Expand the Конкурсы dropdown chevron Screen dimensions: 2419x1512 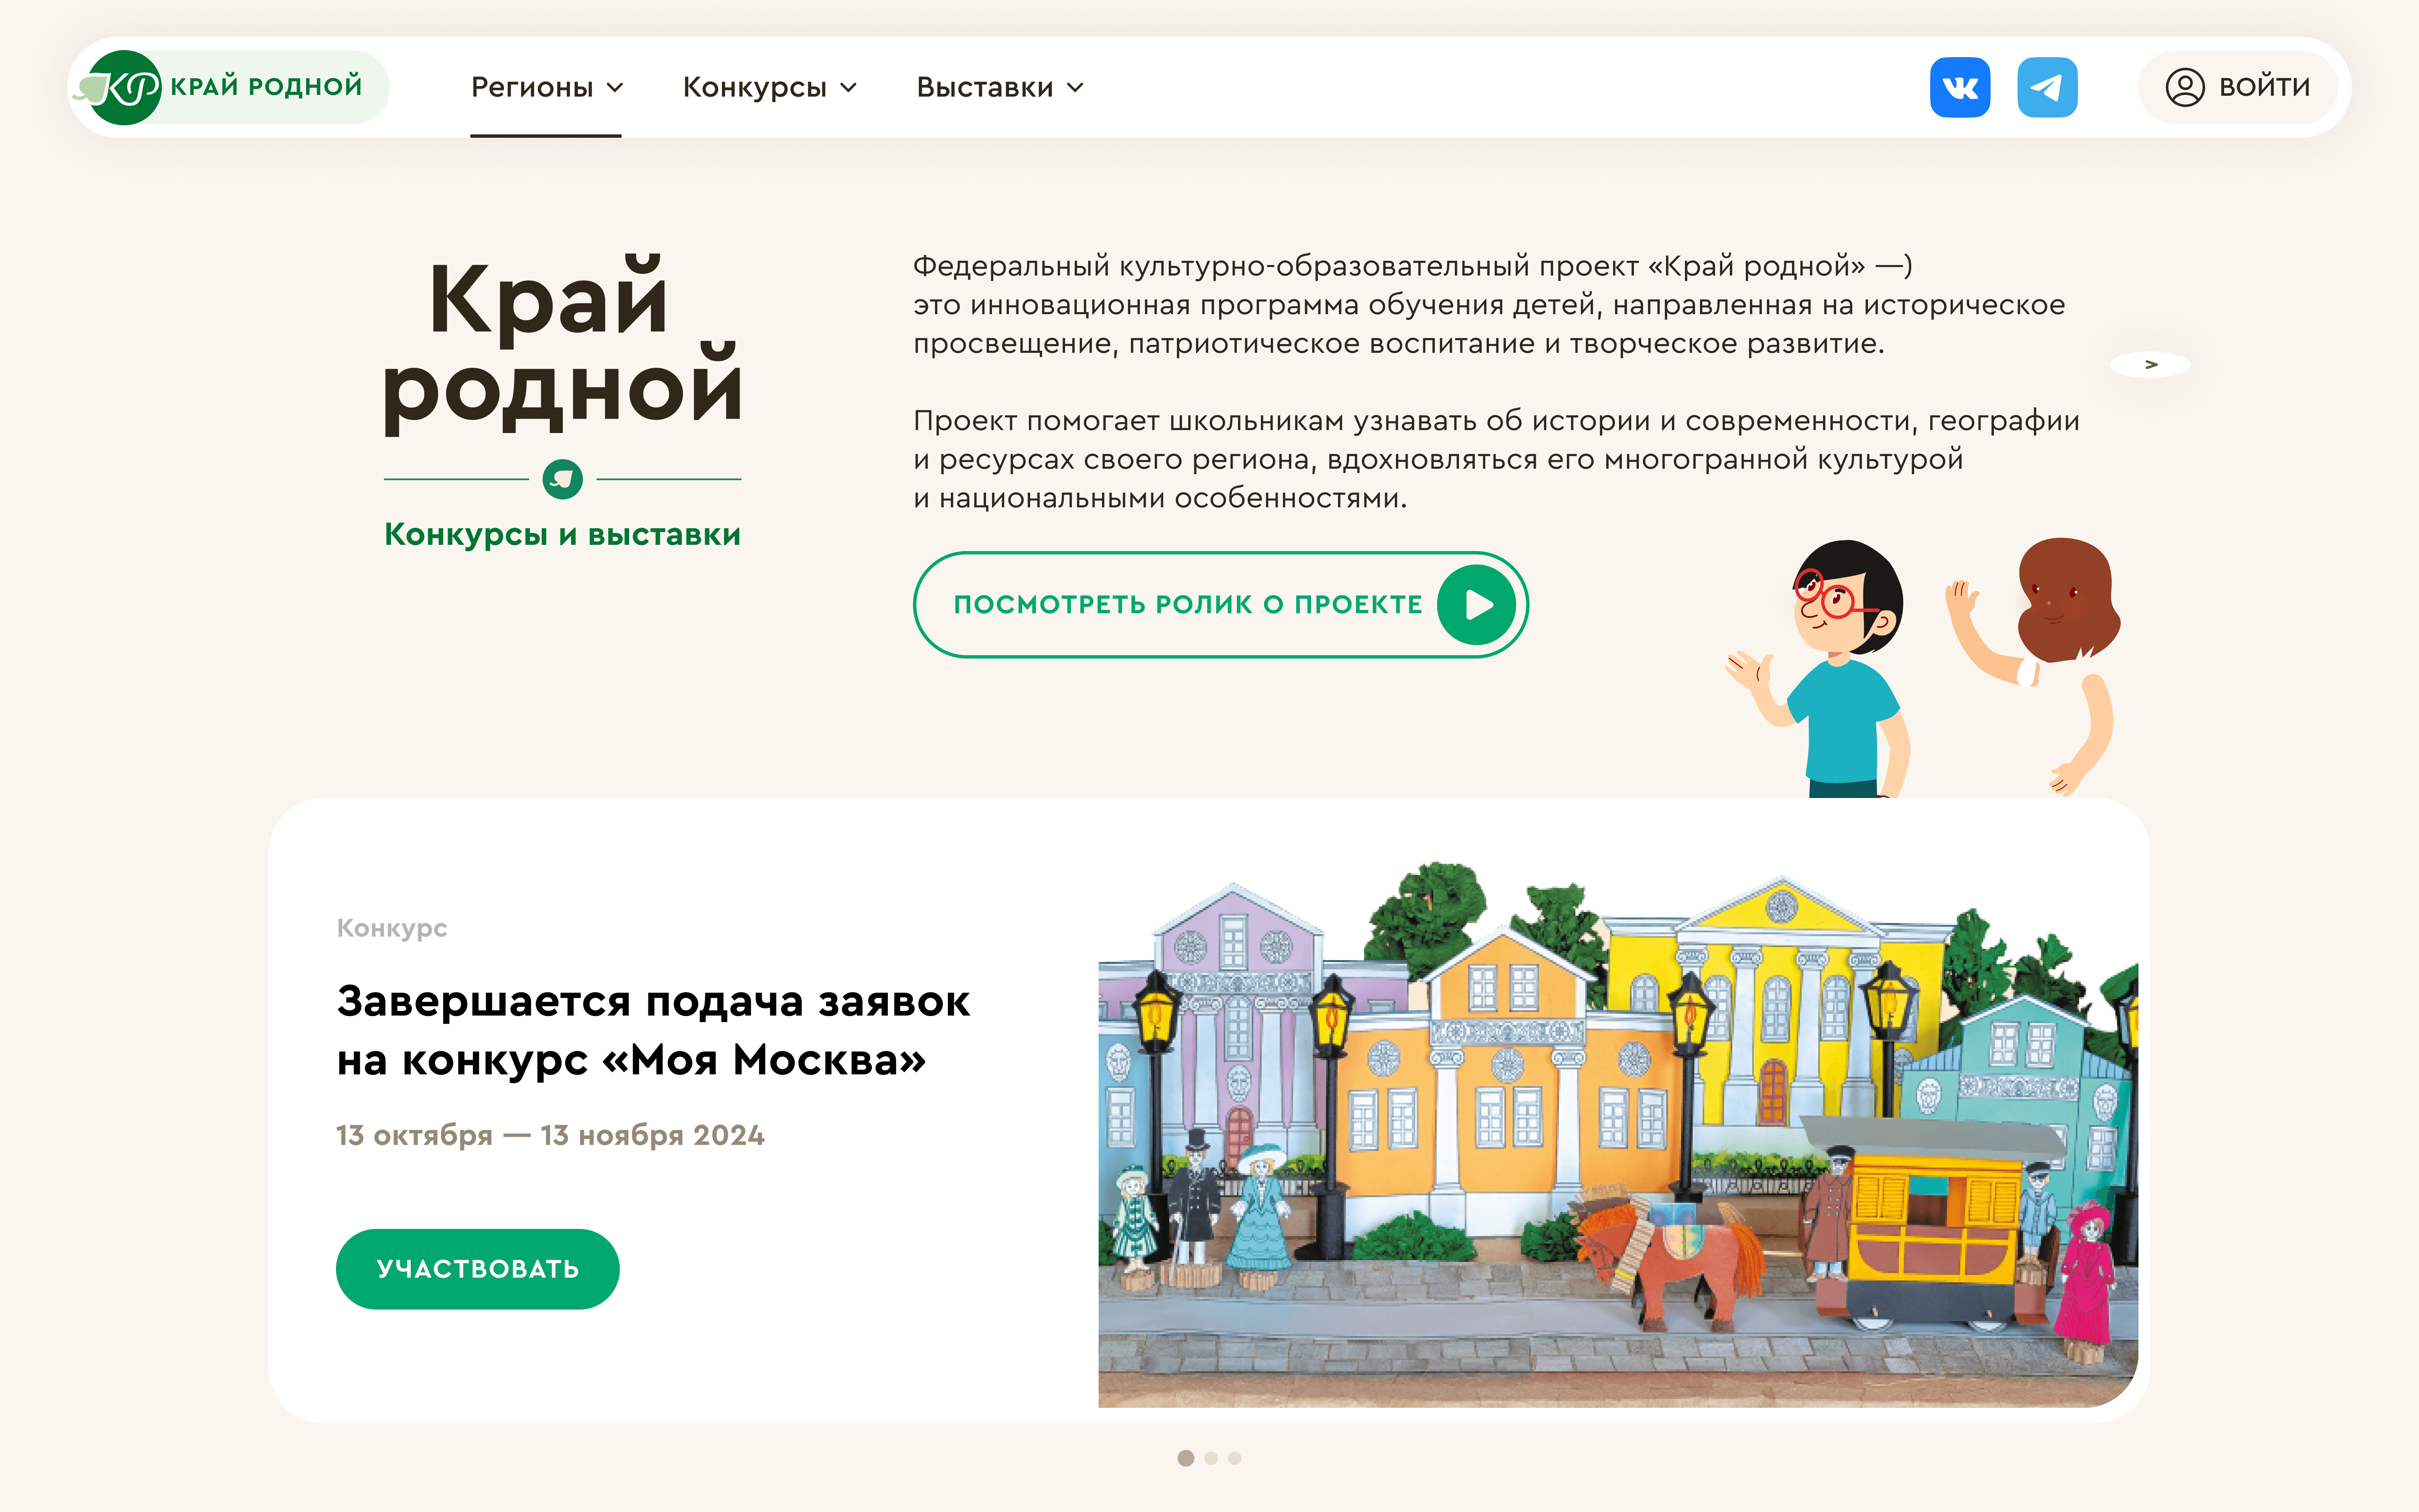[849, 88]
